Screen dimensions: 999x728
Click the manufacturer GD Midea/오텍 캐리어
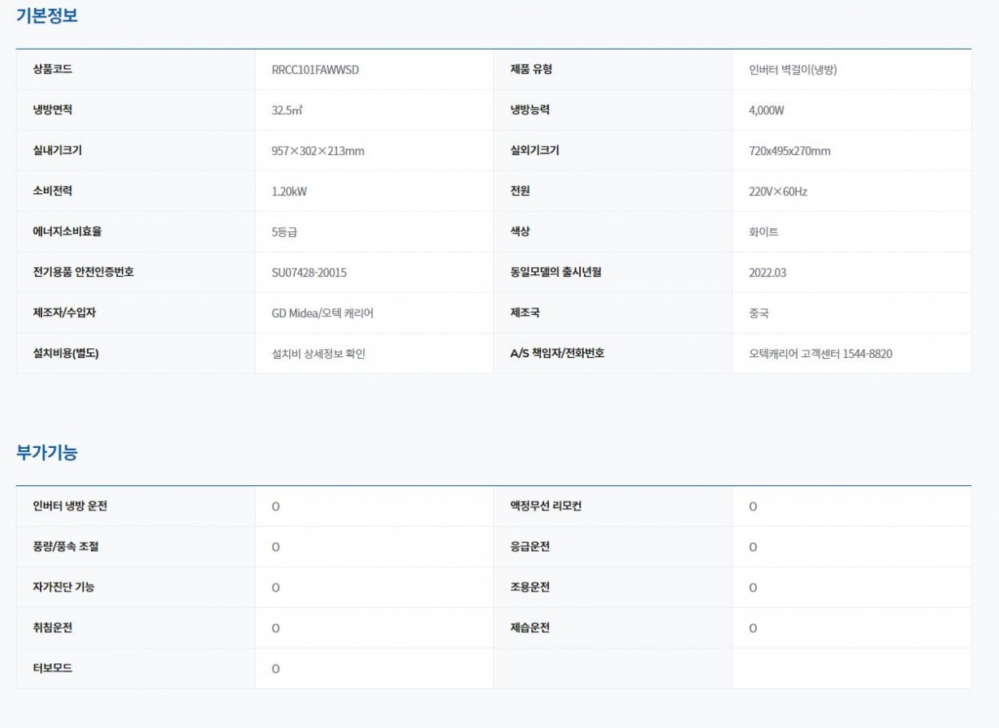tap(322, 313)
